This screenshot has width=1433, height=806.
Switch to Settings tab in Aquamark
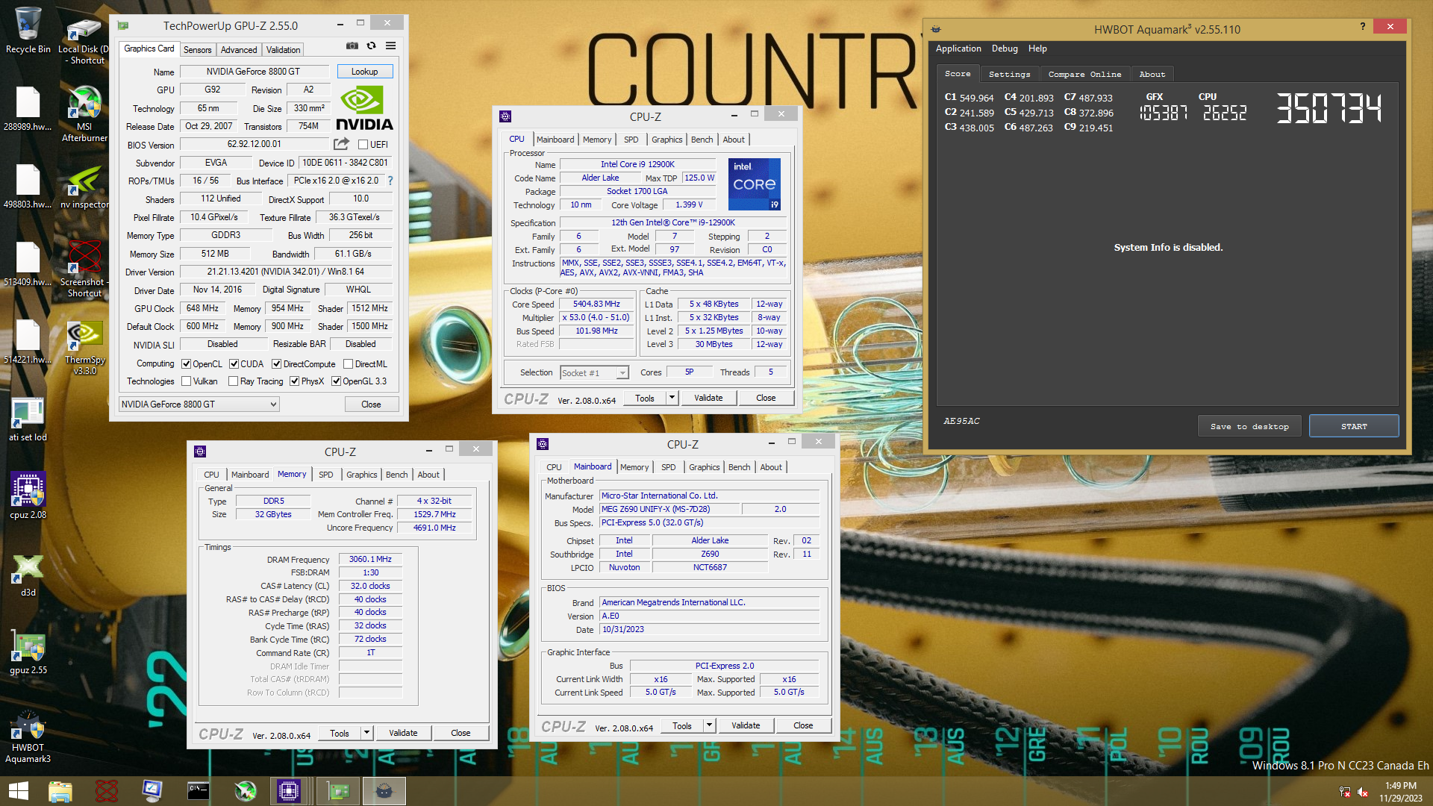click(x=1009, y=74)
